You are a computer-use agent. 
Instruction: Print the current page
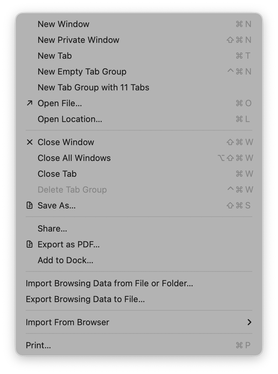pyautogui.click(x=38, y=345)
